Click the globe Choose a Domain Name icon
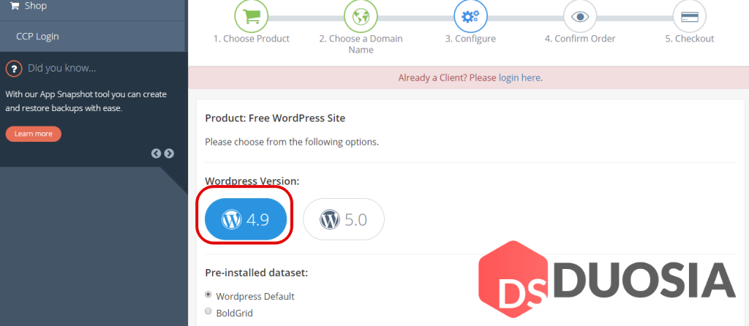 coord(361,17)
